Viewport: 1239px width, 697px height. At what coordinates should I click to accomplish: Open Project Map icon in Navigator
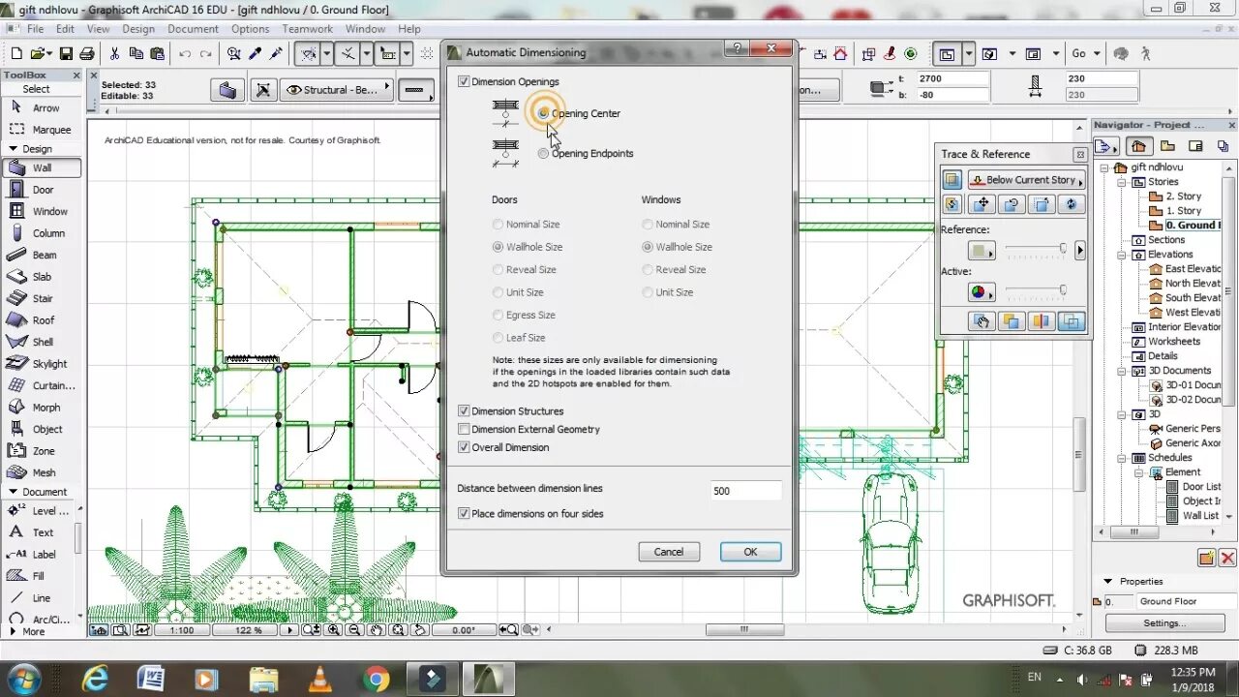pyautogui.click(x=1137, y=146)
